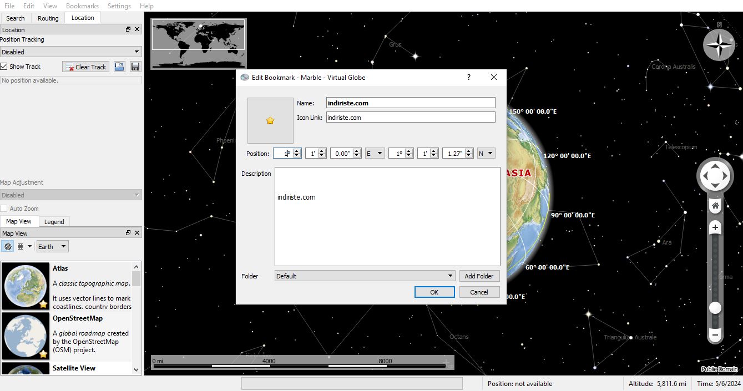The image size is (743, 391).
Task: Click the Clear Track button
Action: coord(85,67)
